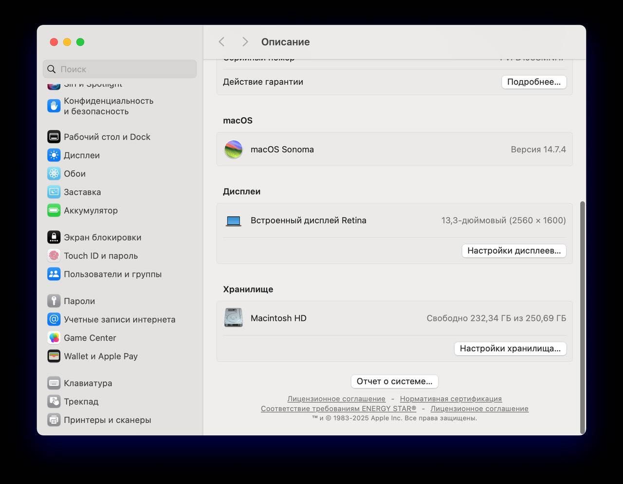Click the Описание window title
This screenshot has width=623, height=484.
point(286,42)
